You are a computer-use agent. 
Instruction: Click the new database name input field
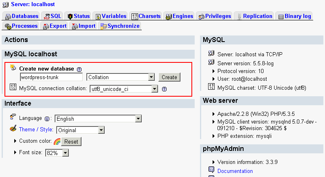click(x=51, y=77)
